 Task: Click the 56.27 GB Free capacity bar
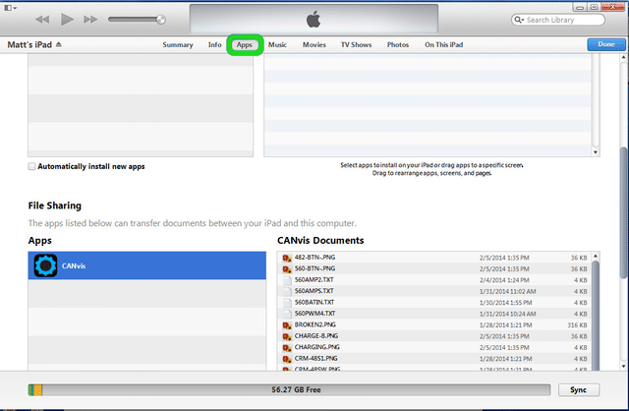click(x=289, y=389)
